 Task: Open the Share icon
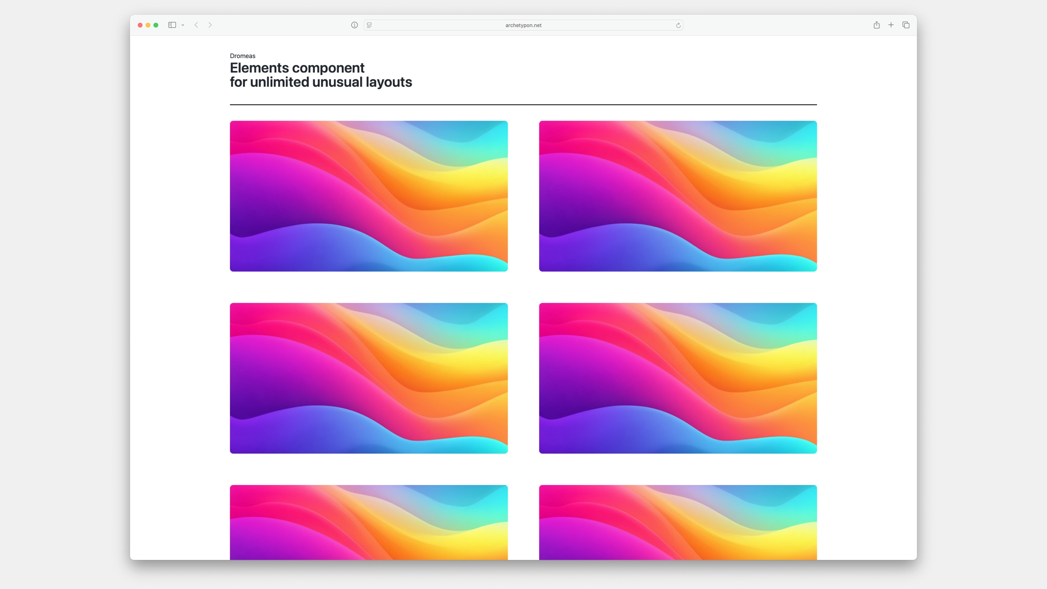[876, 25]
